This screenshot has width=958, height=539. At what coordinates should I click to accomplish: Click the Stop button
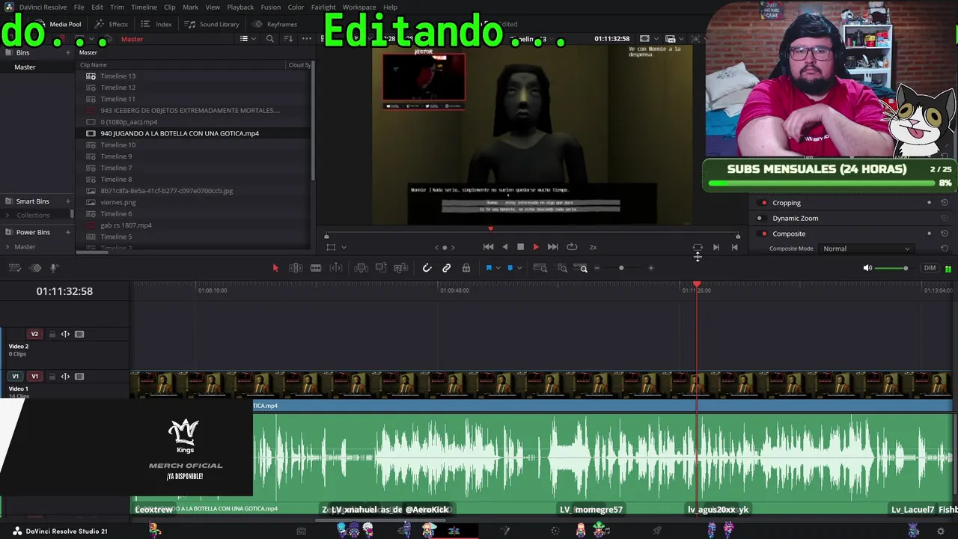point(521,247)
